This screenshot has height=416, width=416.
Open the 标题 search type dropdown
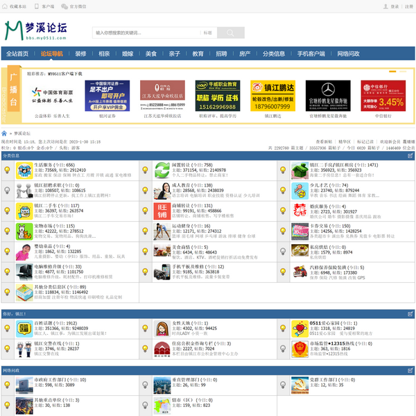pos(208,33)
